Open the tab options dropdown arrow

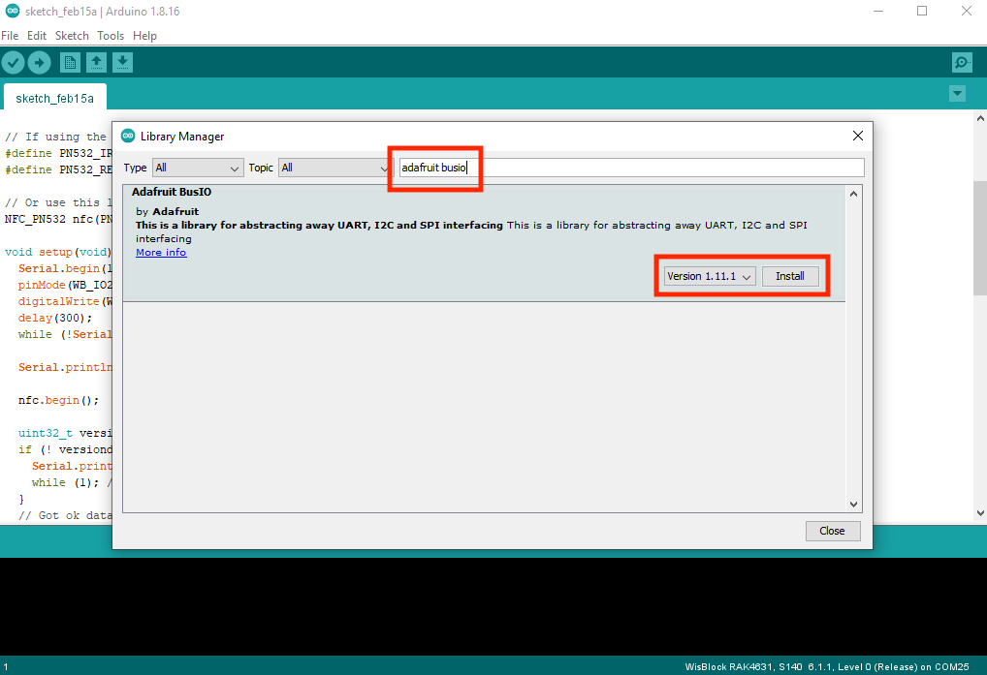point(957,94)
